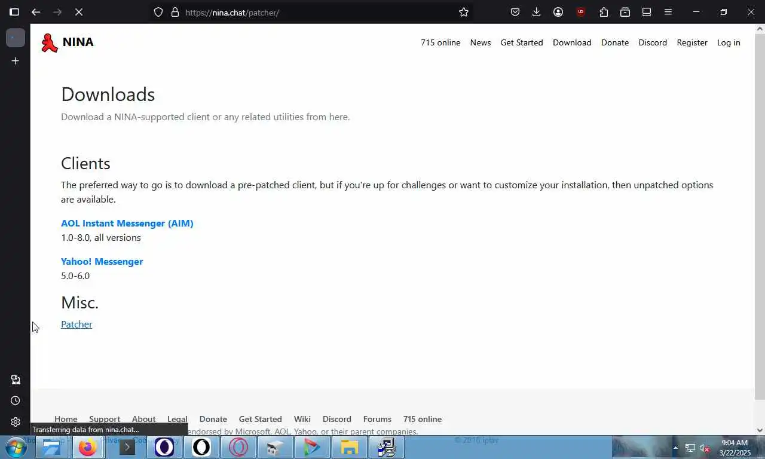This screenshot has height=459, width=765.
Task: Open sidebar settings gear
Action: (16, 422)
